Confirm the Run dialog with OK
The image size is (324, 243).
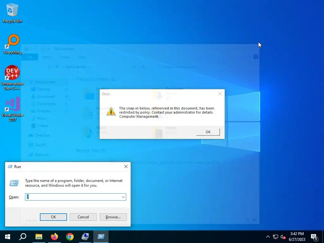[x=53, y=217]
